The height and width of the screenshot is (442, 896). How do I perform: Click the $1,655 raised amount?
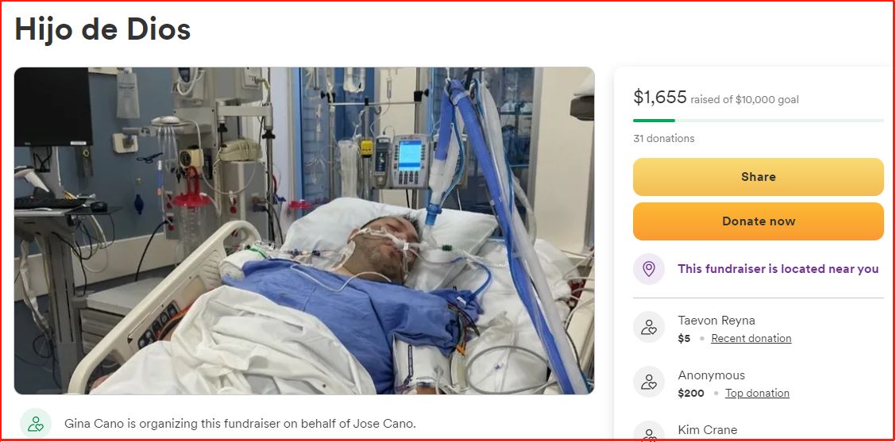point(660,97)
